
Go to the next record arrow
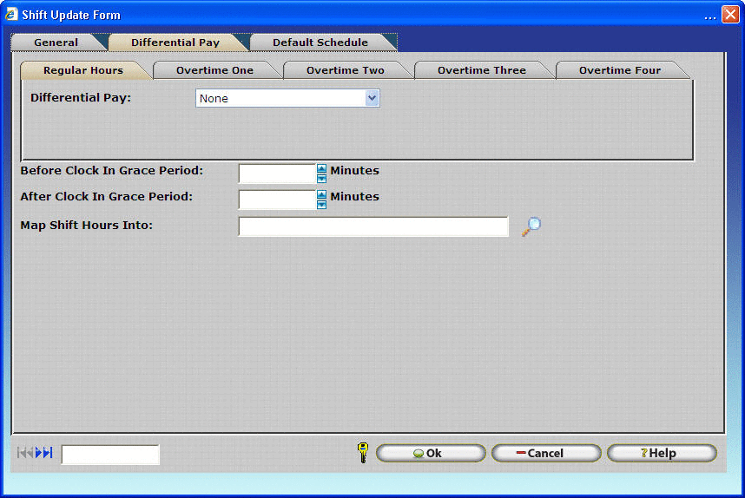(39, 453)
